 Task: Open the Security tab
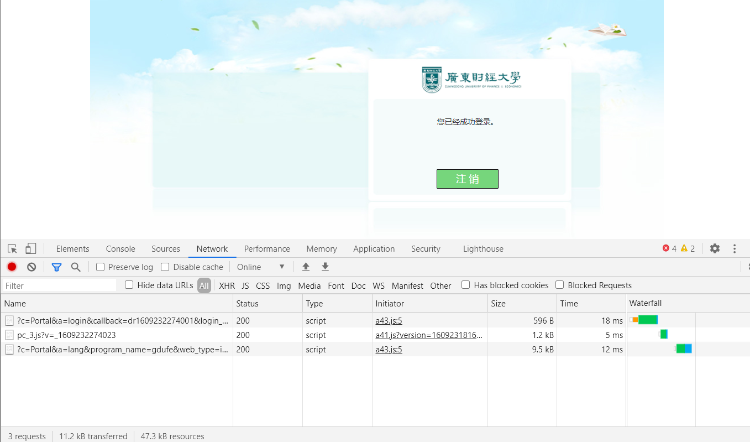click(426, 249)
